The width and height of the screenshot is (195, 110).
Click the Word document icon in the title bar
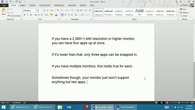tap(2, 2)
